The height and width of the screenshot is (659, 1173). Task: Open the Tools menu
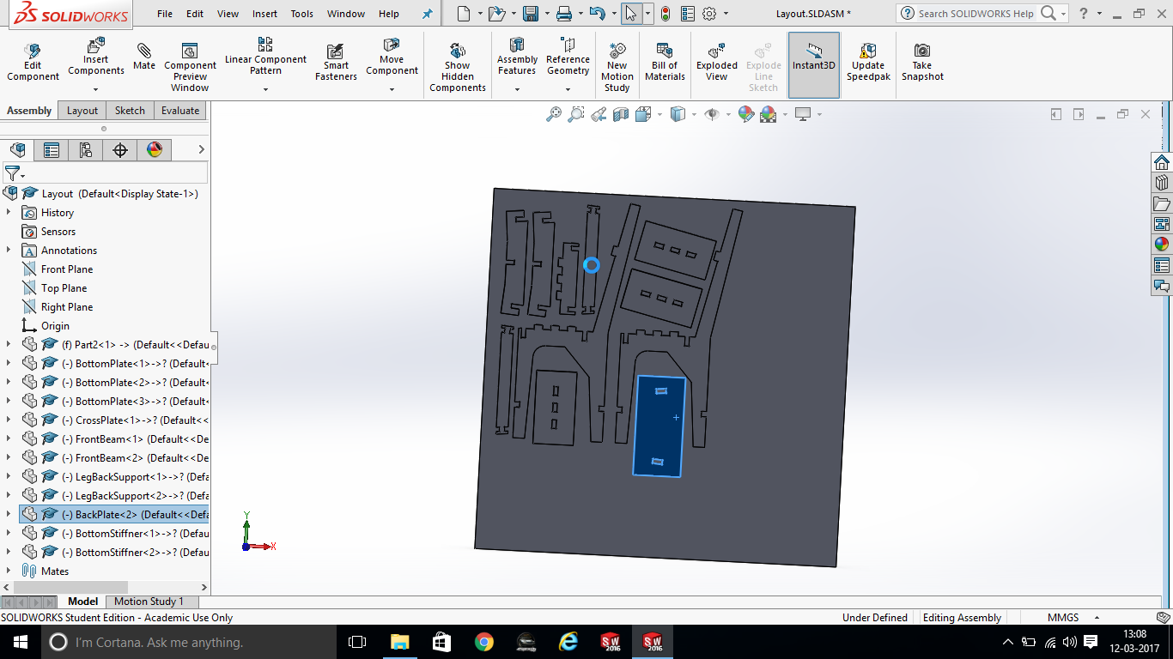(301, 14)
